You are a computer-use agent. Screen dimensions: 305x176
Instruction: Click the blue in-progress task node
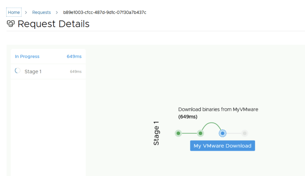coord(222,133)
